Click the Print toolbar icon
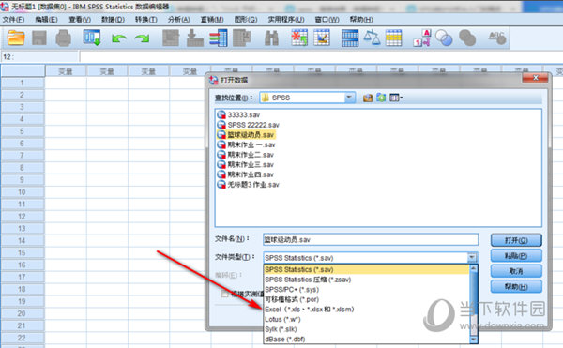Viewport: 563px width, 348px height. click(x=63, y=38)
